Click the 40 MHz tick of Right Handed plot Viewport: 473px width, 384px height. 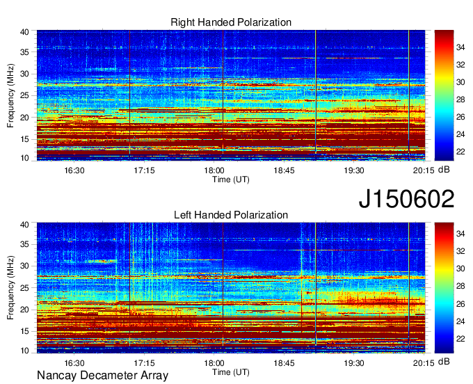(25, 32)
